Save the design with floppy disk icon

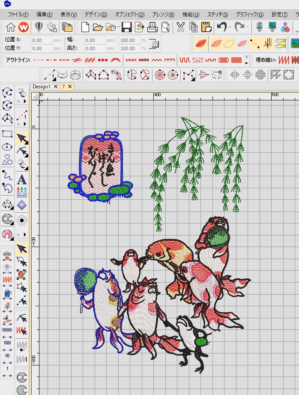click(126, 27)
